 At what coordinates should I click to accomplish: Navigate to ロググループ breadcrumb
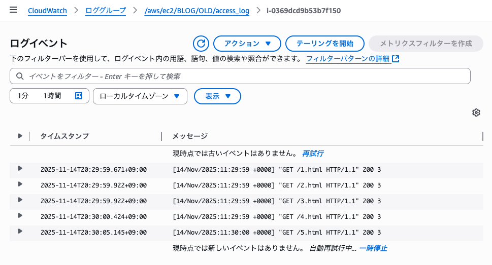click(106, 11)
